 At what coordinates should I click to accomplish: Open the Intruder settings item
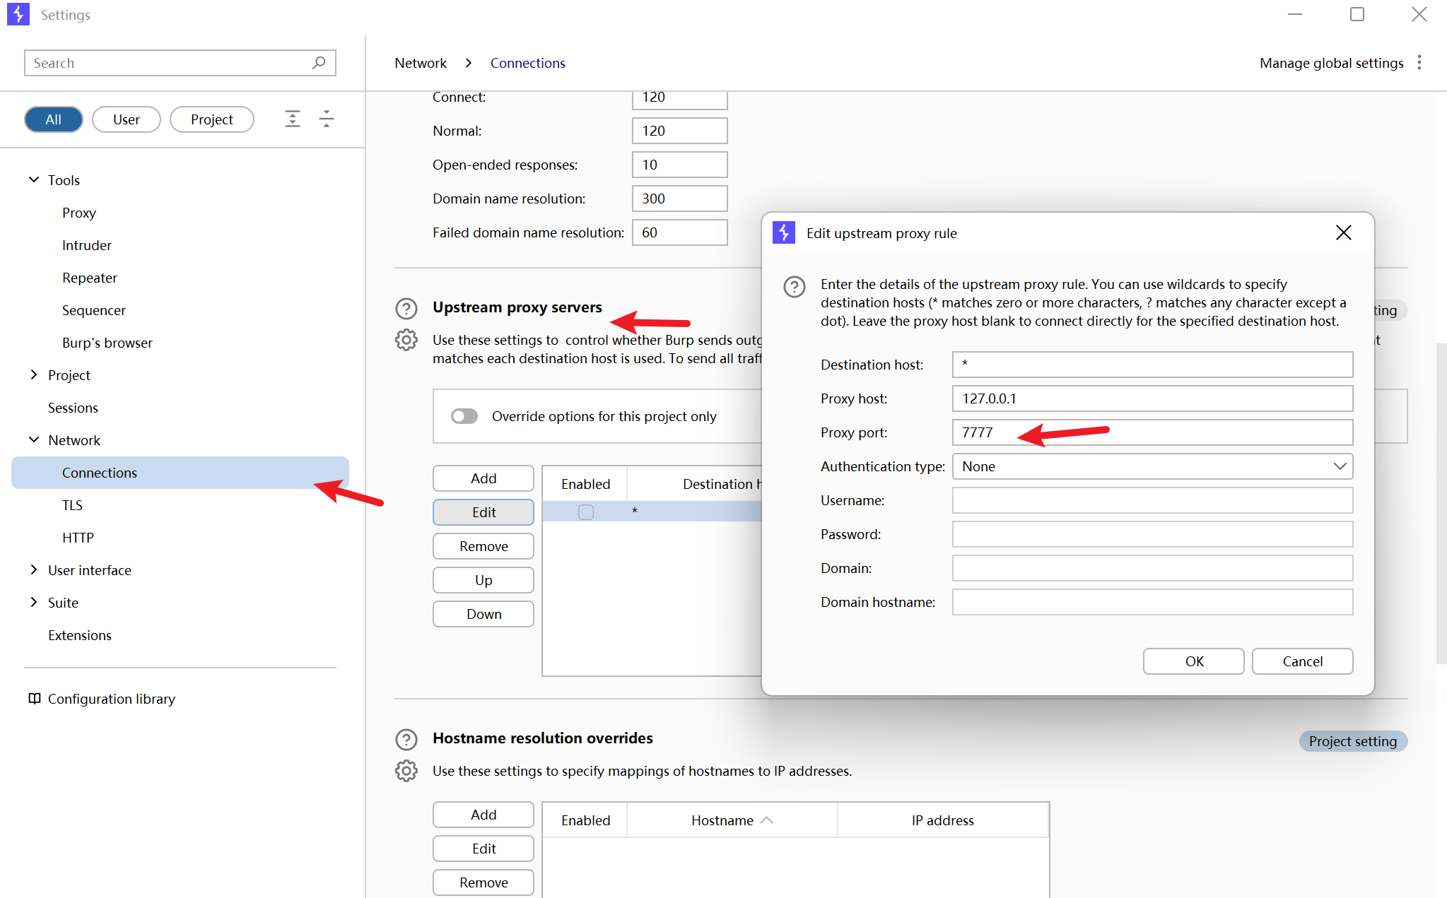87,245
